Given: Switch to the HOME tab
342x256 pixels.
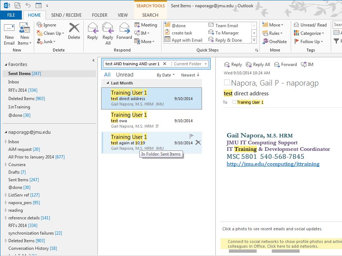Looking at the screenshot, I should 34,15.
